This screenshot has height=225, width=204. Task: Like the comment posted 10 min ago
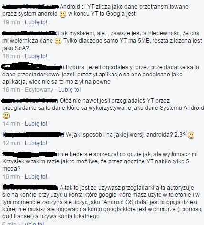[x=36, y=177]
